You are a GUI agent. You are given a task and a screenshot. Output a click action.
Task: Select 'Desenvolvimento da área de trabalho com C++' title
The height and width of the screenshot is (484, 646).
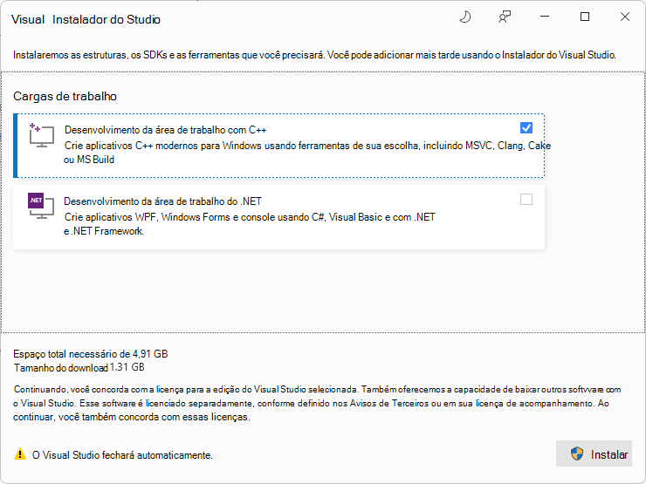[165, 130]
